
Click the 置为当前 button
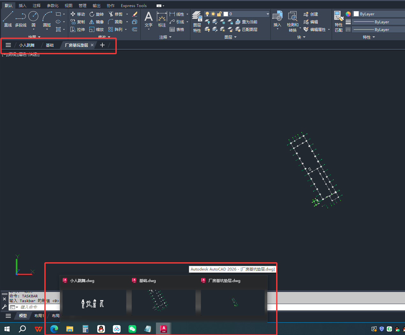coord(247,22)
